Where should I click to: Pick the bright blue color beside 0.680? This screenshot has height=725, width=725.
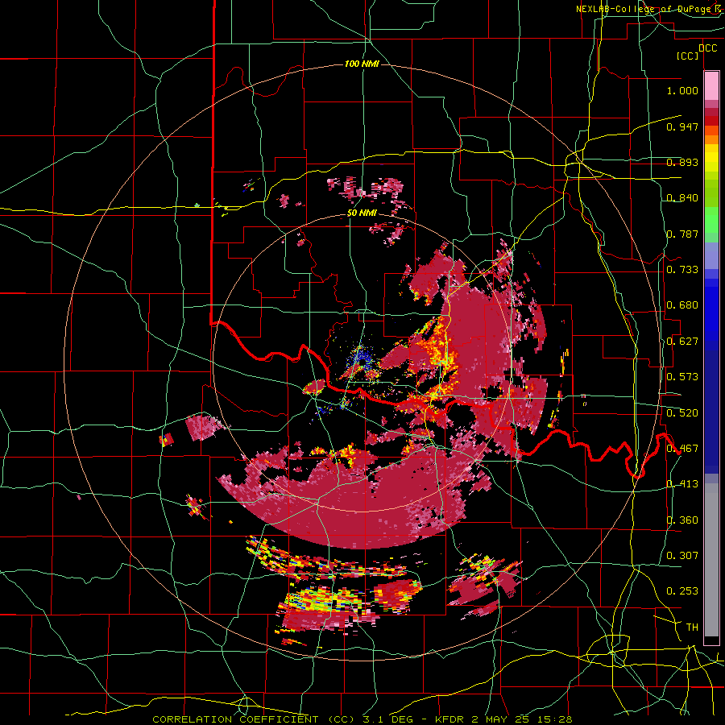711,310
